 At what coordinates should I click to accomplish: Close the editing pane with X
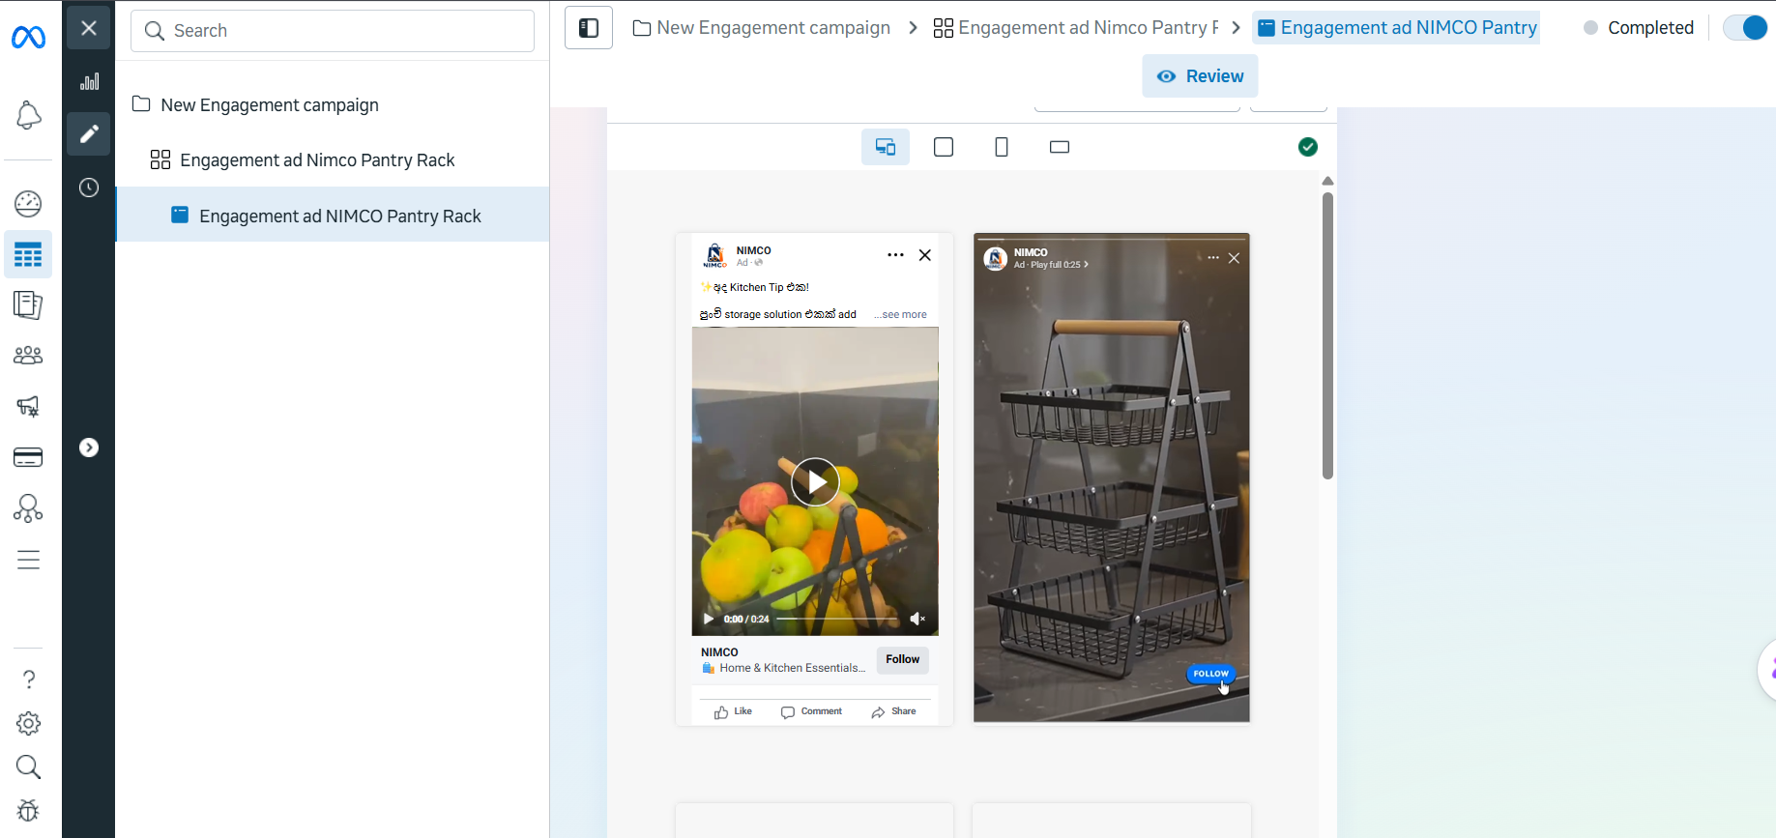pyautogui.click(x=89, y=28)
